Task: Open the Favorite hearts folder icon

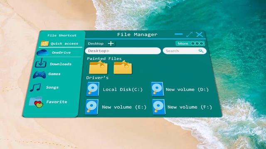Action: (x=36, y=102)
